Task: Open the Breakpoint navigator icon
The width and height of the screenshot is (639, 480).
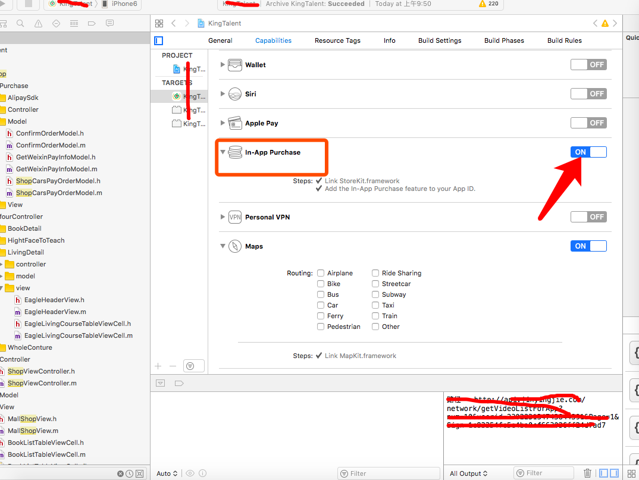Action: (x=92, y=23)
